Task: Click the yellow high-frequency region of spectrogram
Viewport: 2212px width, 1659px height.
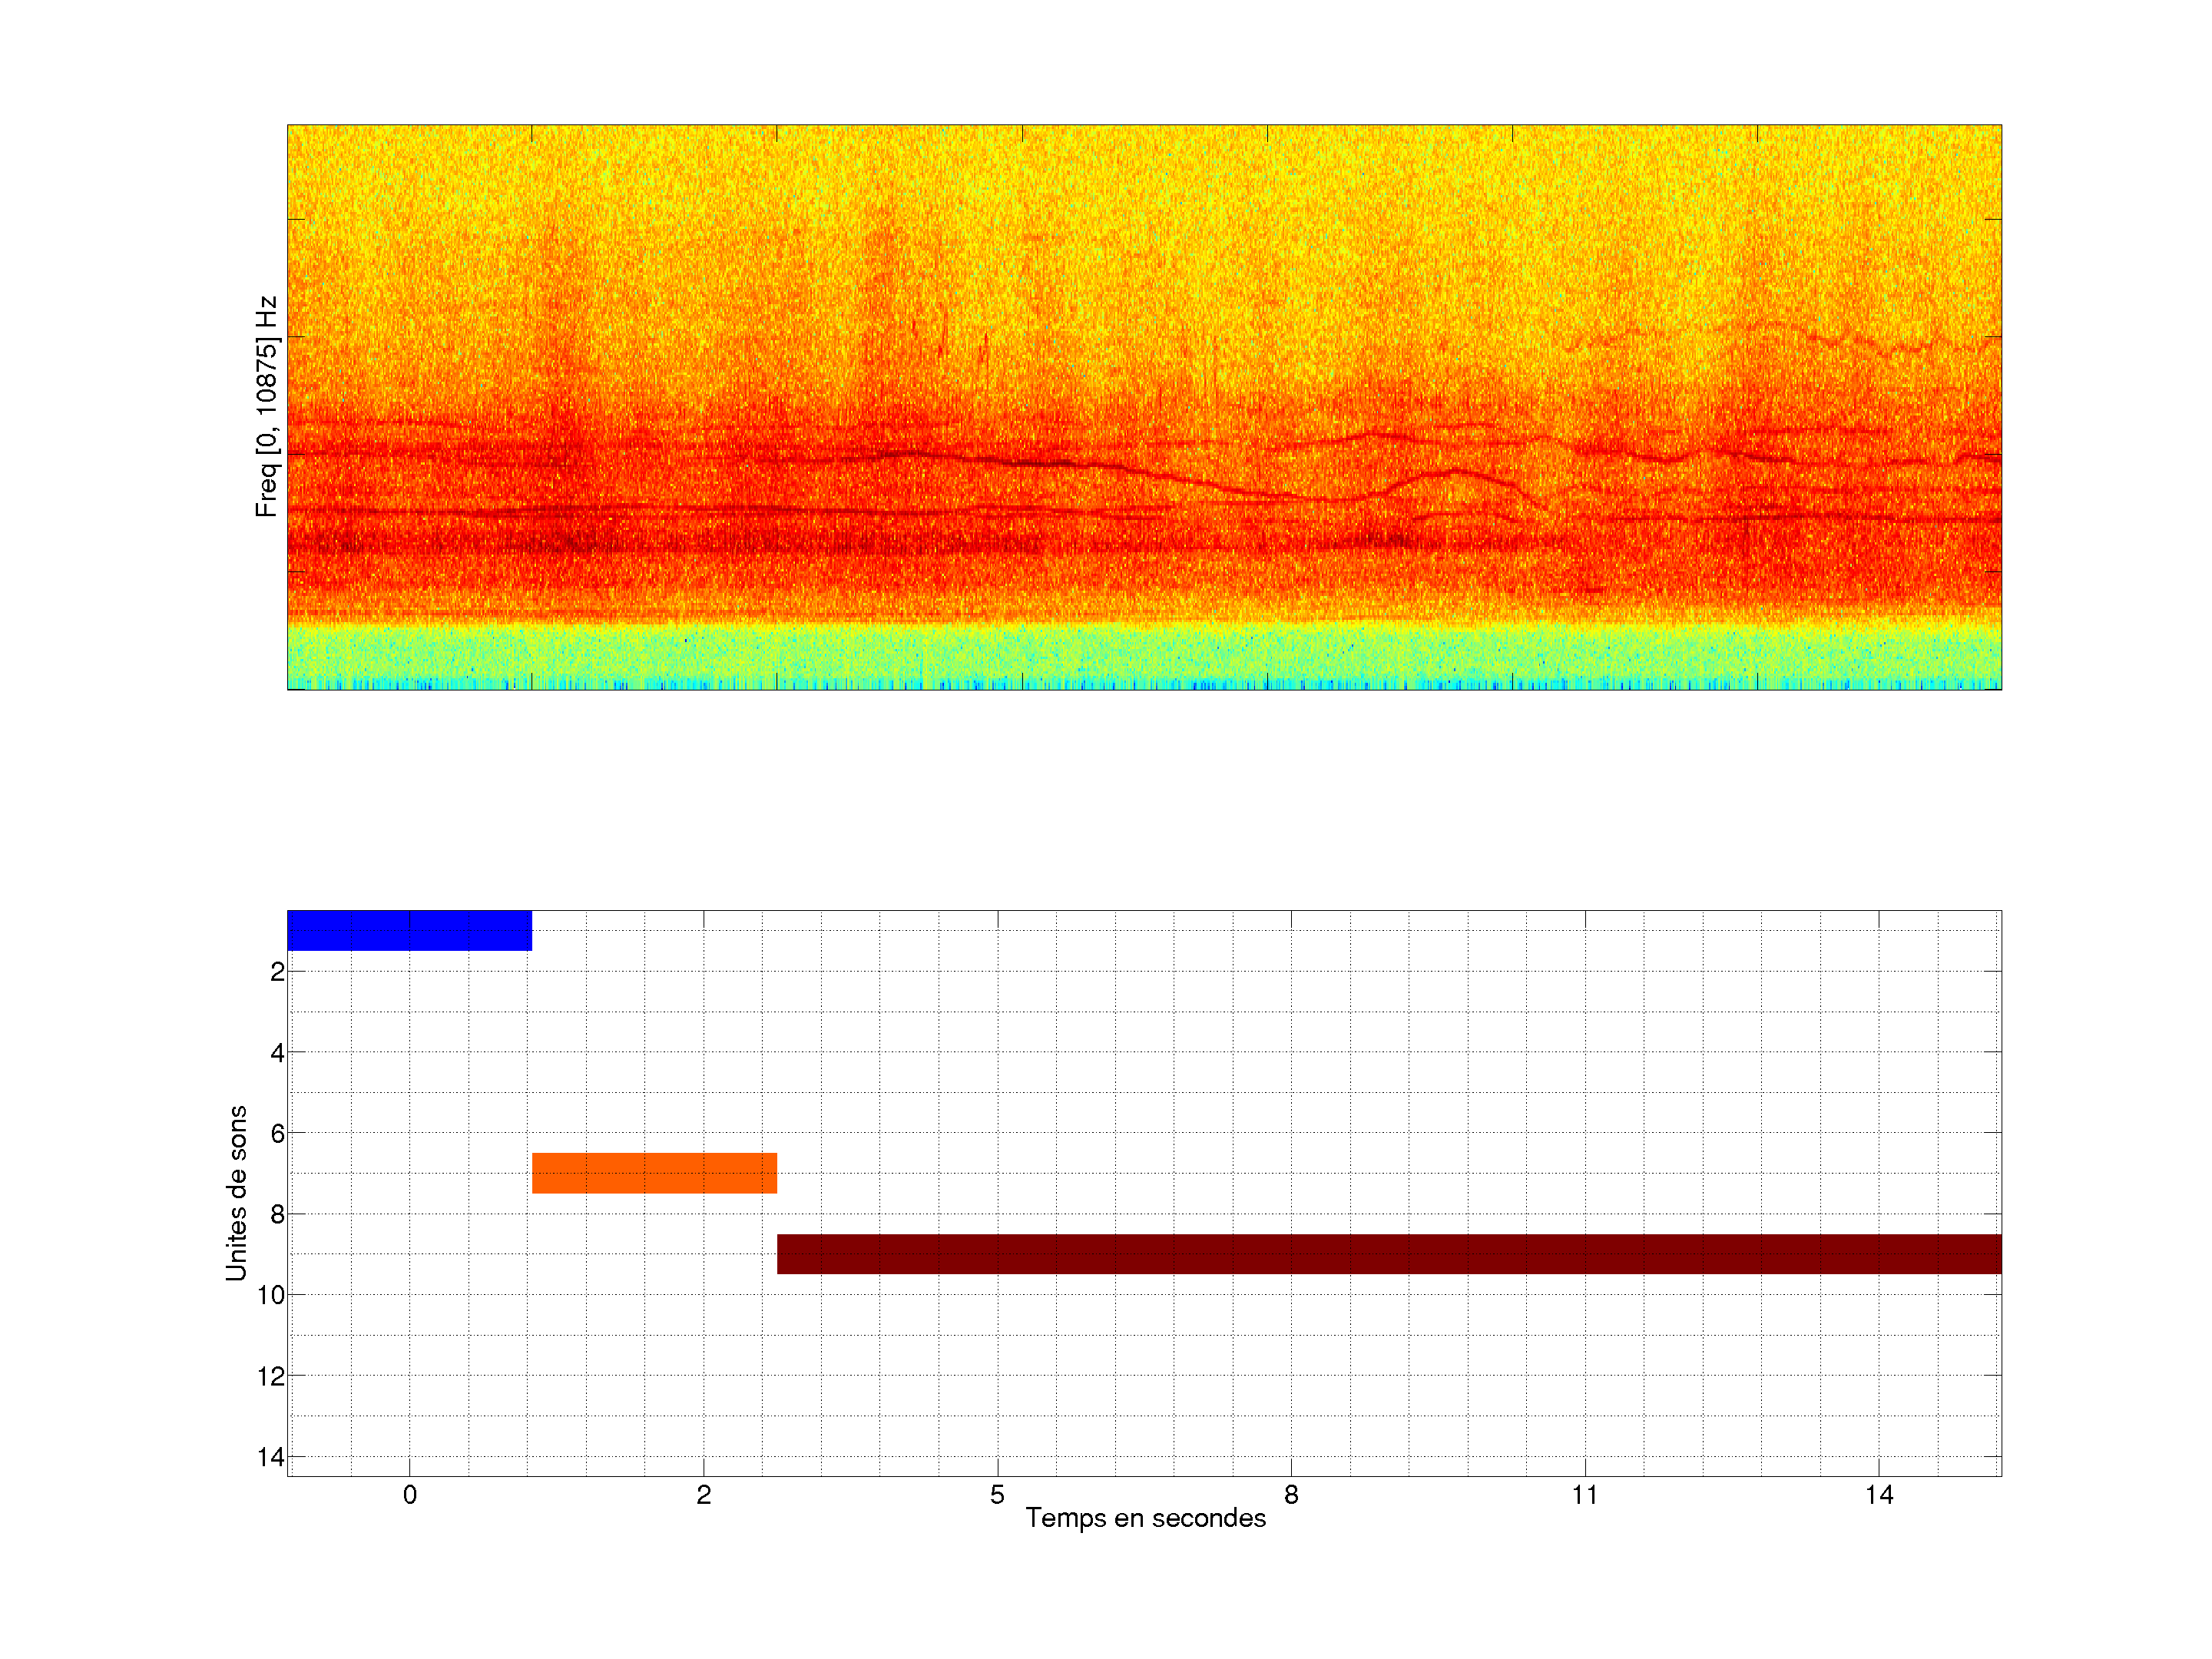Action: point(1144,170)
